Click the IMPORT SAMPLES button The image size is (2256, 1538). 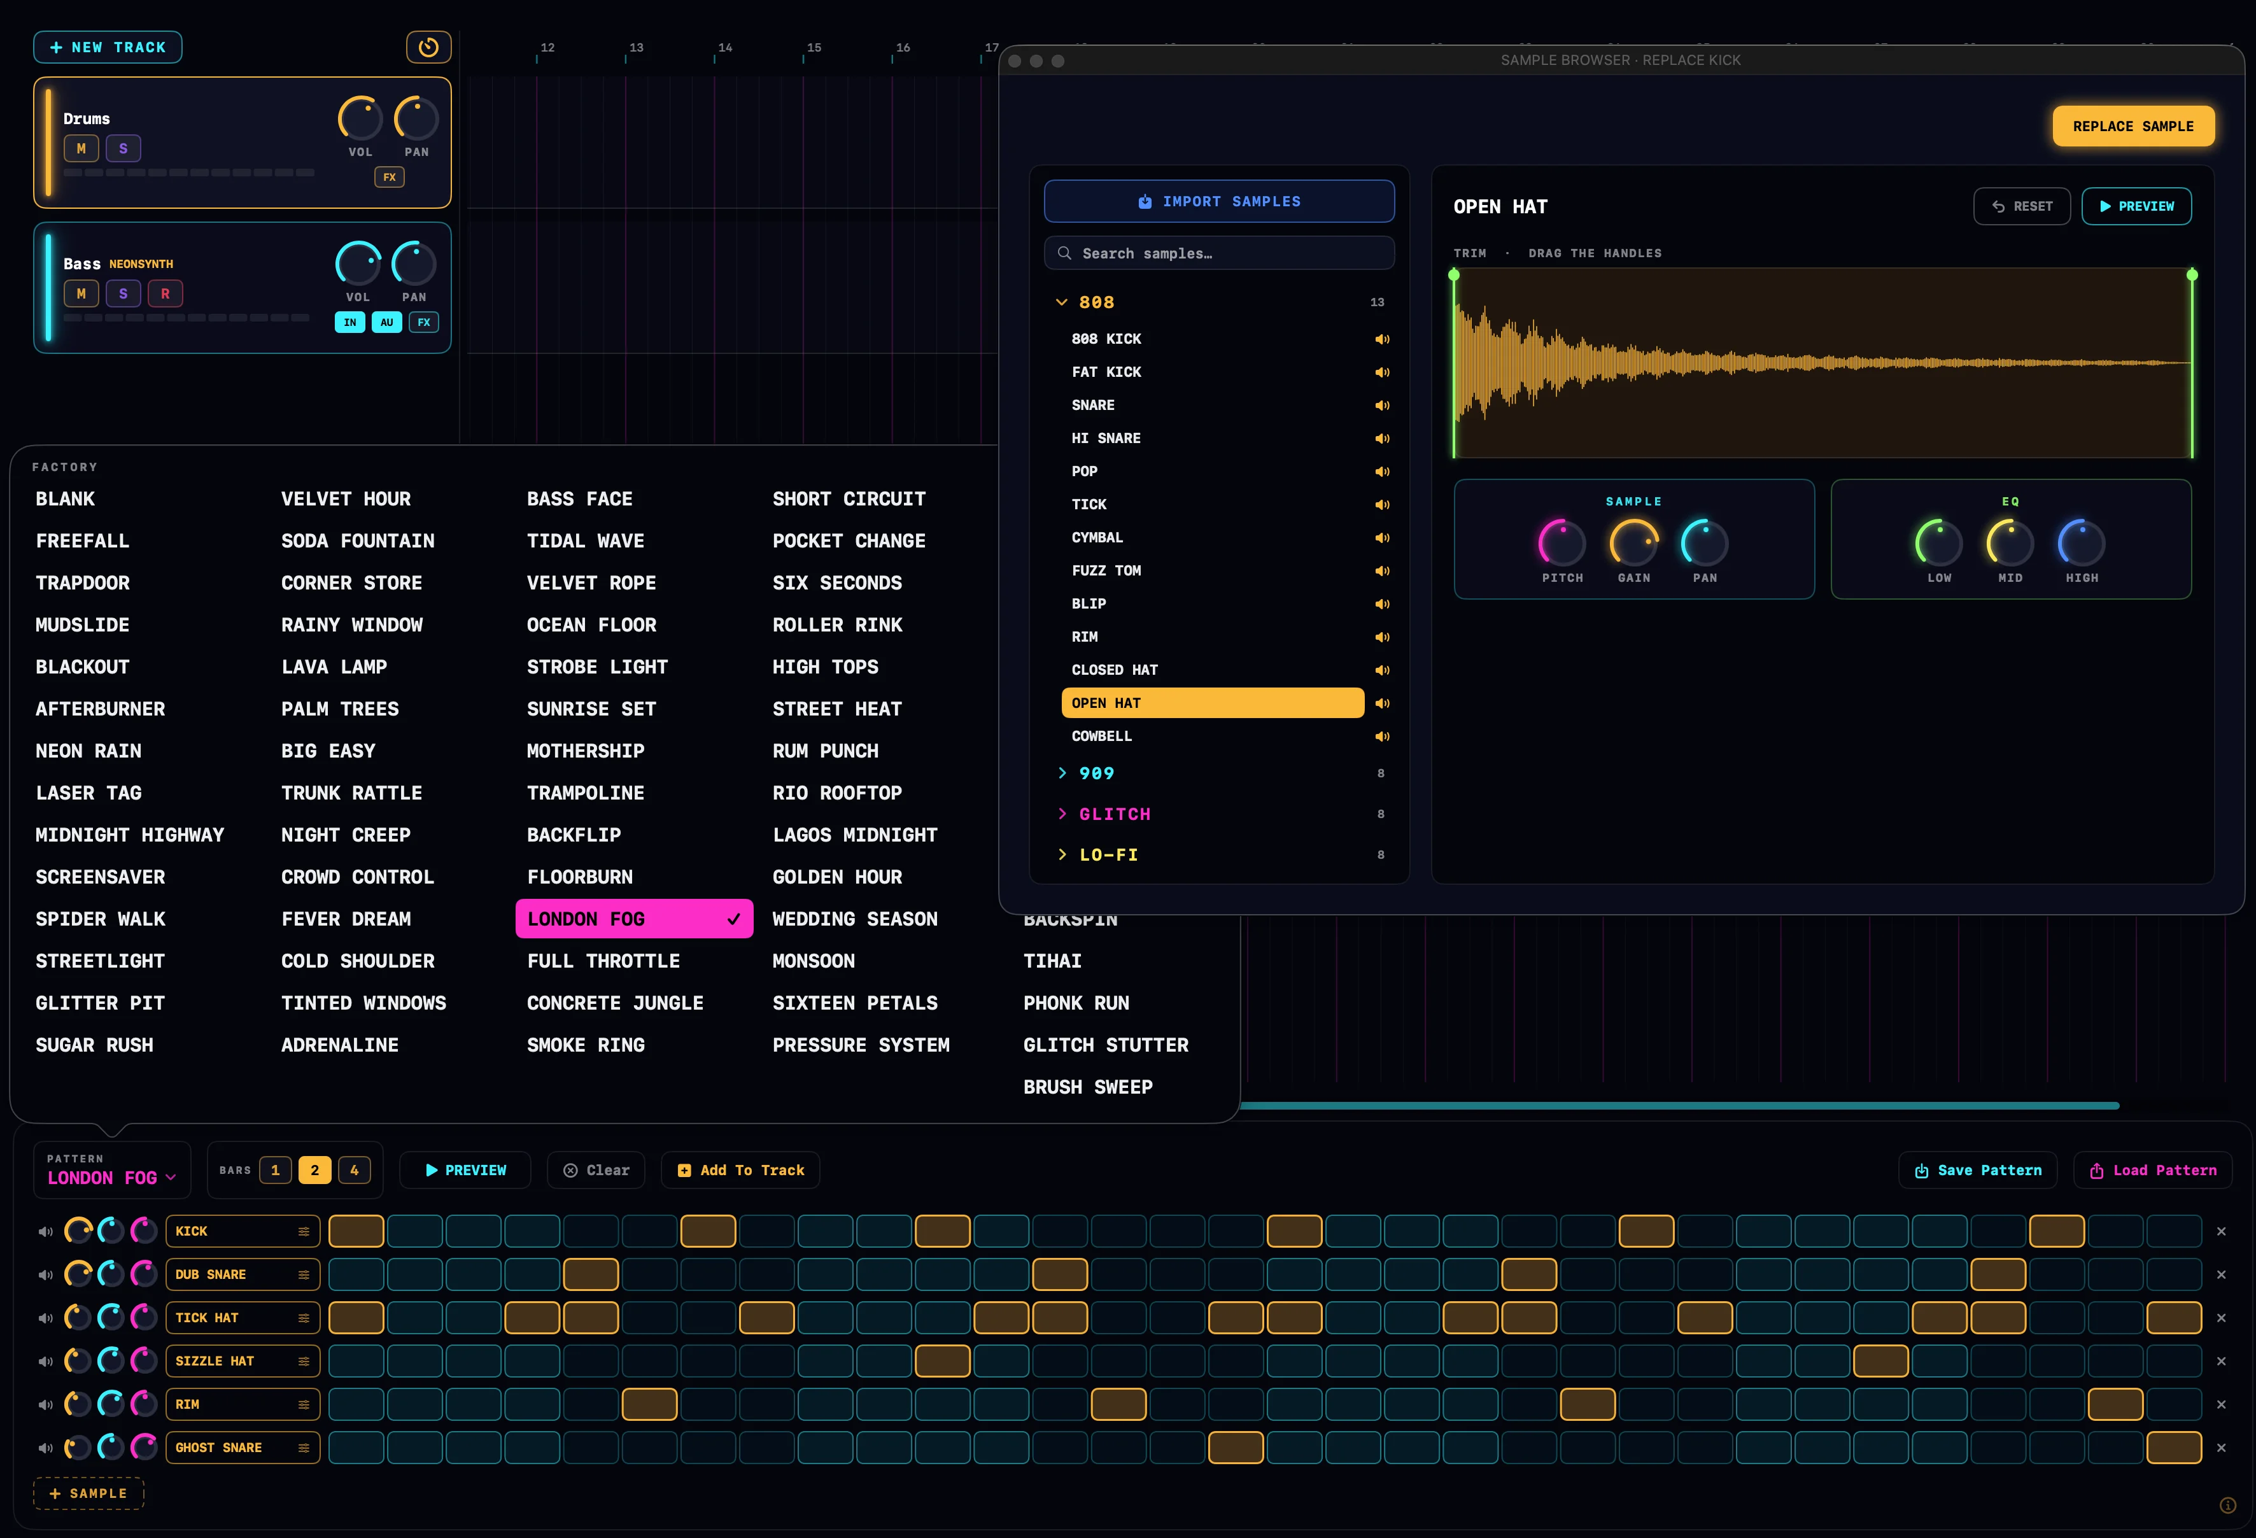(1219, 201)
